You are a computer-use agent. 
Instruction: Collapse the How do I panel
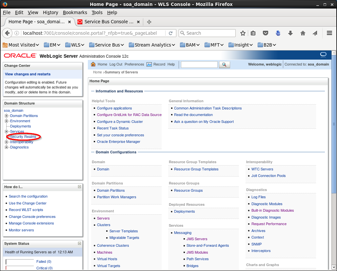click(x=79, y=187)
